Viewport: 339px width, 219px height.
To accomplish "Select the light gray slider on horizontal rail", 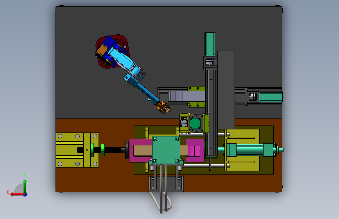I will point(187,96).
